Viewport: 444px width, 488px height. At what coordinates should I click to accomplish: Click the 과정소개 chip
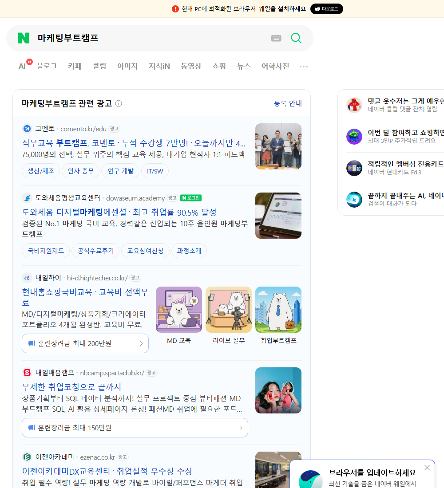click(x=189, y=251)
